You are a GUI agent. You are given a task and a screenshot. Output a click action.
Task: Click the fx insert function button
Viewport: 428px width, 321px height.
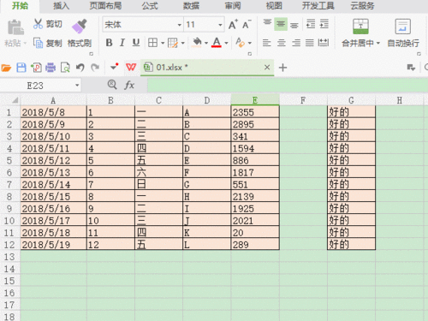[129, 85]
